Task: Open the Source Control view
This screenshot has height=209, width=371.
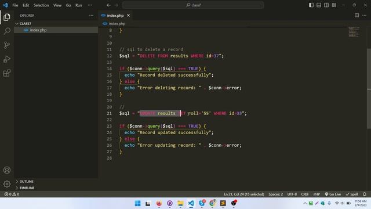Action: point(7,45)
